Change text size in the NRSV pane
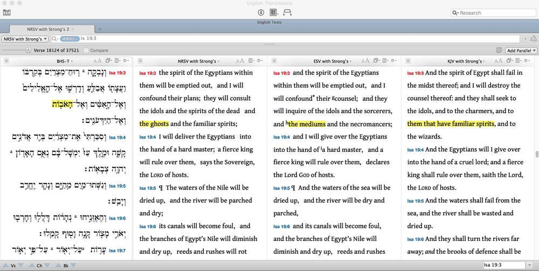The image size is (539, 271). click(239, 61)
